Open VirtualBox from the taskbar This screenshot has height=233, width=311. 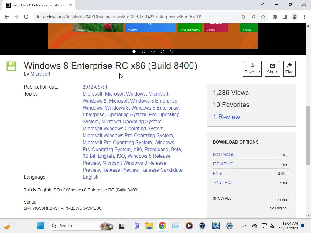[x=202, y=226]
